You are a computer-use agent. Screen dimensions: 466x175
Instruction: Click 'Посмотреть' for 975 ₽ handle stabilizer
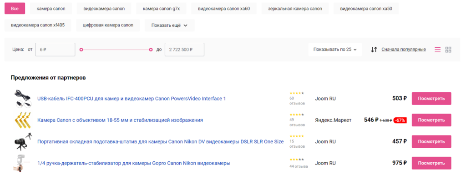click(x=431, y=163)
